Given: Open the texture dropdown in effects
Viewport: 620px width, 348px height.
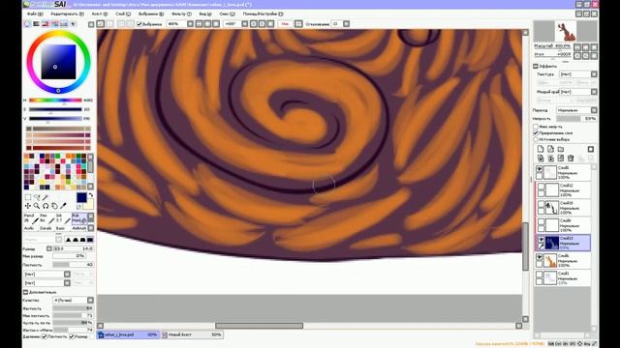Looking at the screenshot, I should [x=594, y=74].
